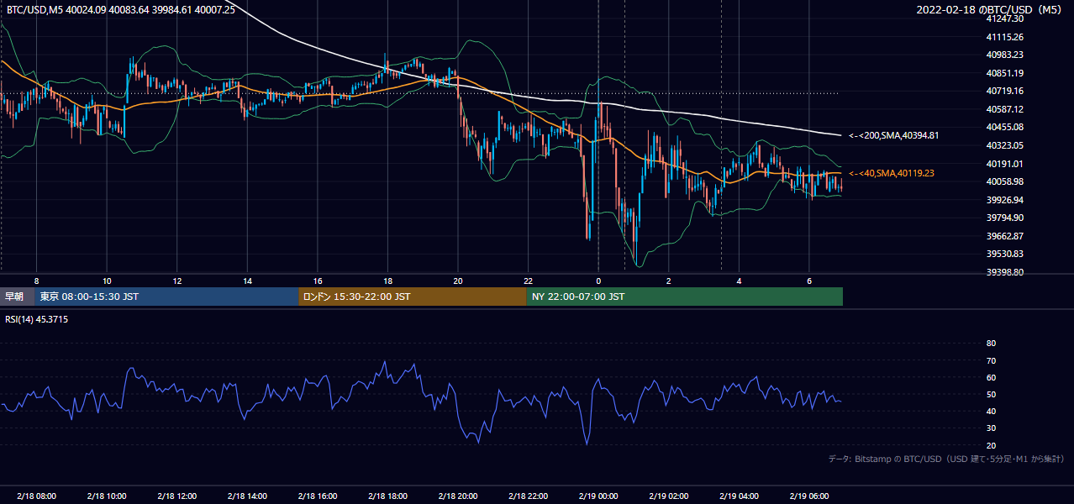
Task: Select the ロンドン 15:30-22:00 JST session bar
Action: click(x=413, y=297)
